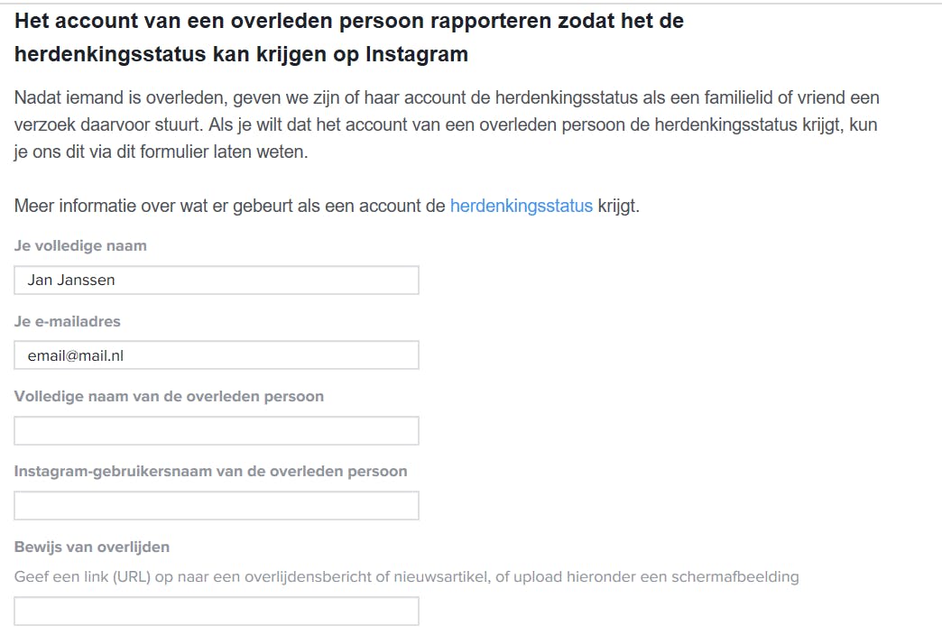Click the line 'je ons dit via dit formulier'
The width and height of the screenshot is (942, 635).
click(x=161, y=152)
